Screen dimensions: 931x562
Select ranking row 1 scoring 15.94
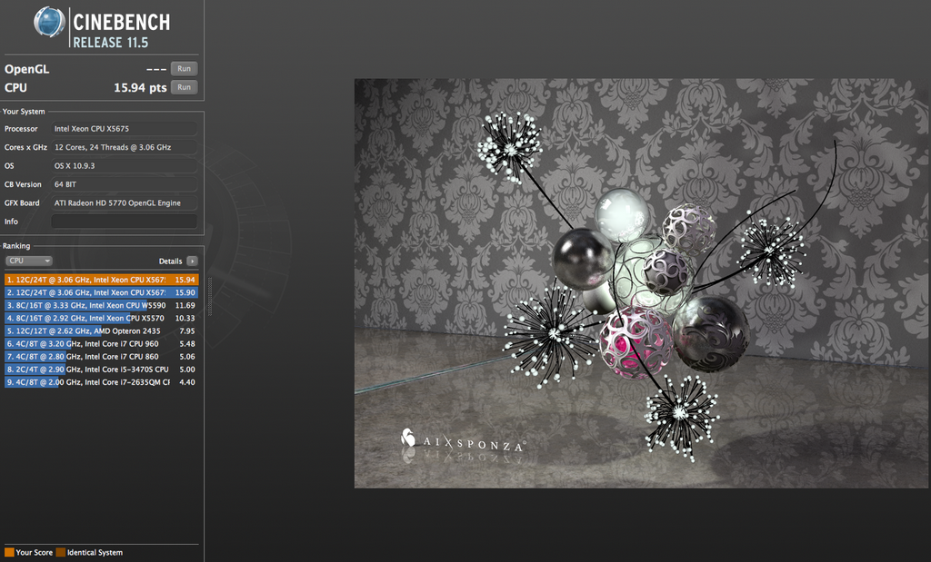[x=101, y=280]
